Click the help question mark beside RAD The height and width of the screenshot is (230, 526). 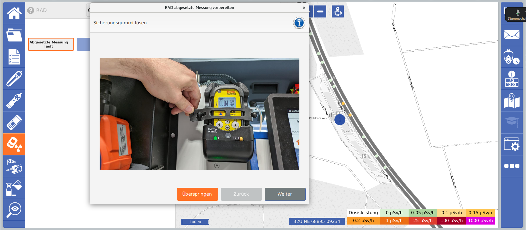point(30,10)
